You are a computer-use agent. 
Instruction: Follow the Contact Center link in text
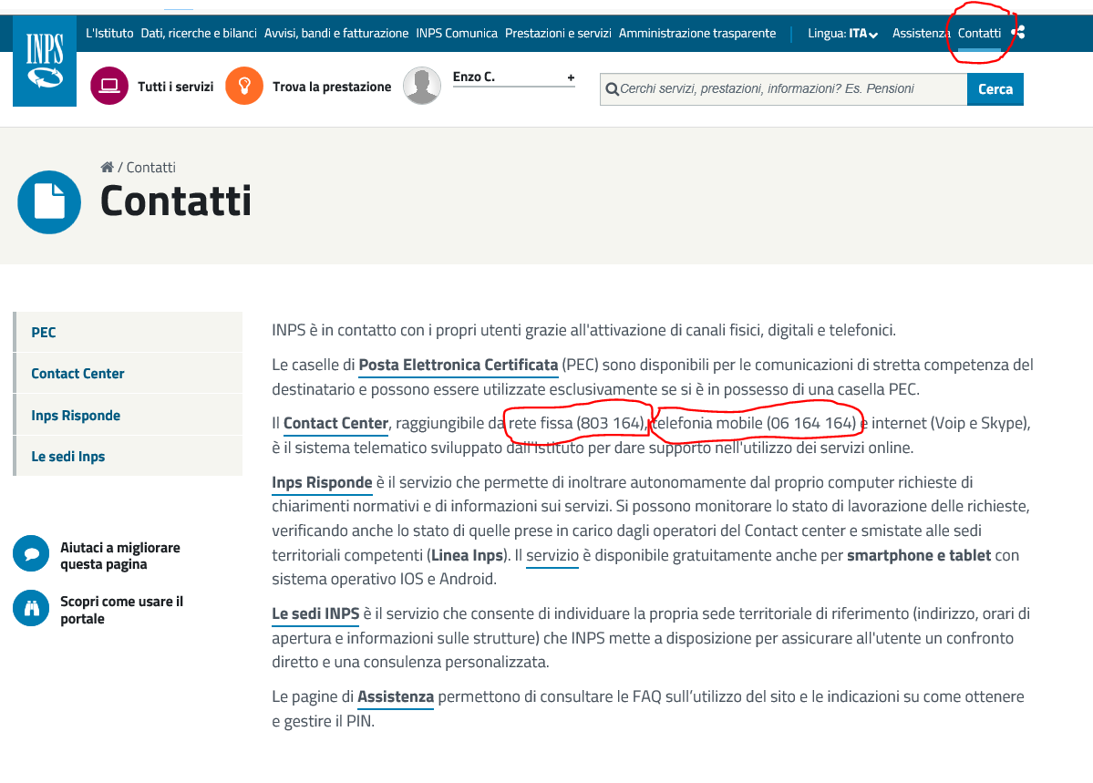pyautogui.click(x=335, y=424)
